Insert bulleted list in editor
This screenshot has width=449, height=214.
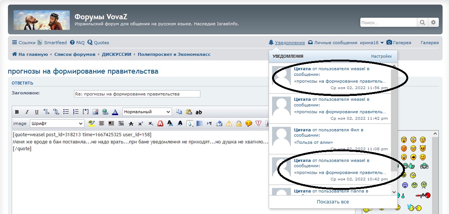pyautogui.click(x=66, y=112)
